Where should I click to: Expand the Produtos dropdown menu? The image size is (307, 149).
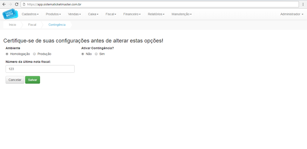53,14
